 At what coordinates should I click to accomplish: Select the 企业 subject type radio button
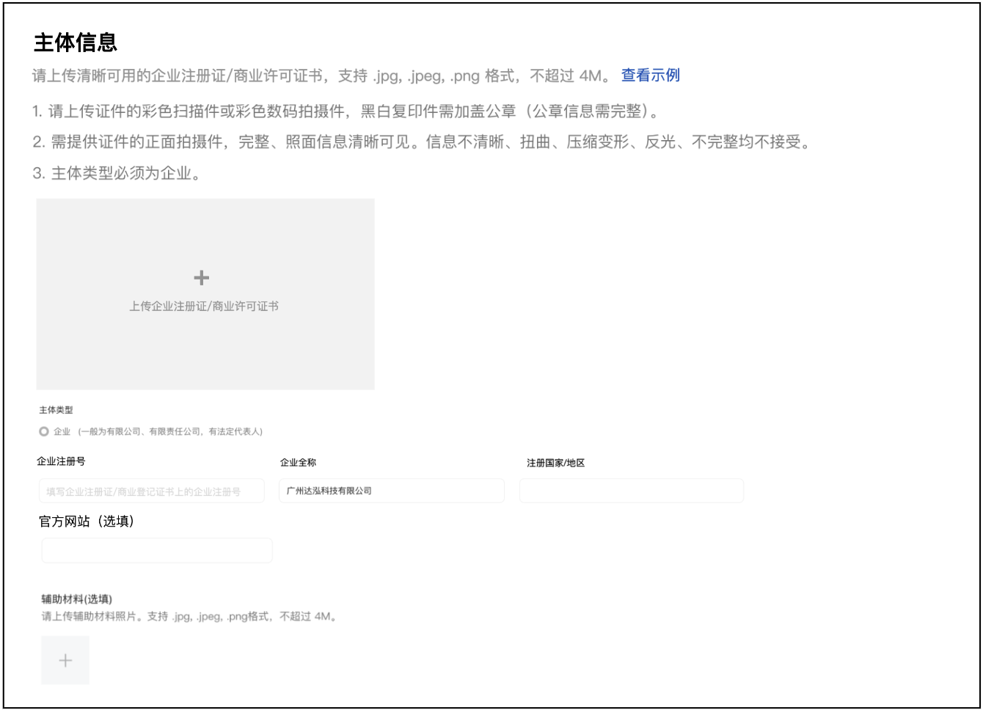pyautogui.click(x=44, y=431)
